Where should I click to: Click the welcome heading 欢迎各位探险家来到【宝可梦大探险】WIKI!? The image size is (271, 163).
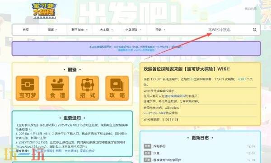pos(187,69)
